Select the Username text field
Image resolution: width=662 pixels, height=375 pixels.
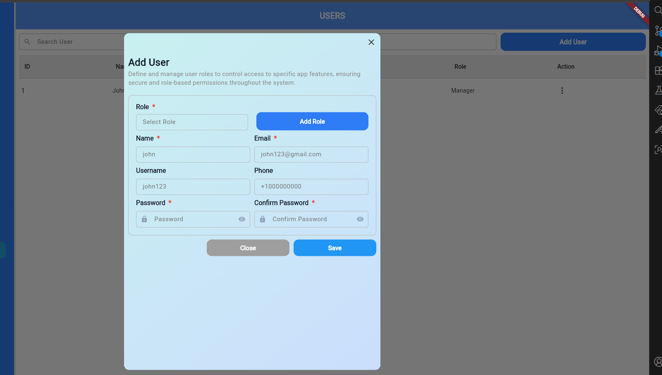coord(193,186)
